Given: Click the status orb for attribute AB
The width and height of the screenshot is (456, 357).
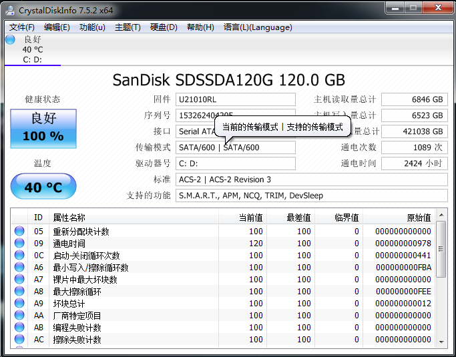Looking at the screenshot, I should [19, 328].
